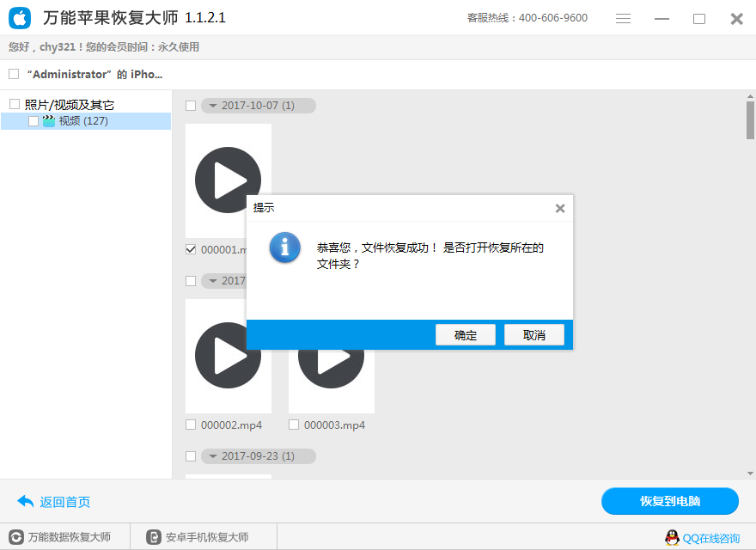Click the blue Apple logo app icon

[19, 18]
